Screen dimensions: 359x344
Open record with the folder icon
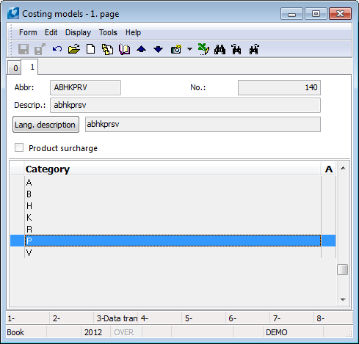74,49
